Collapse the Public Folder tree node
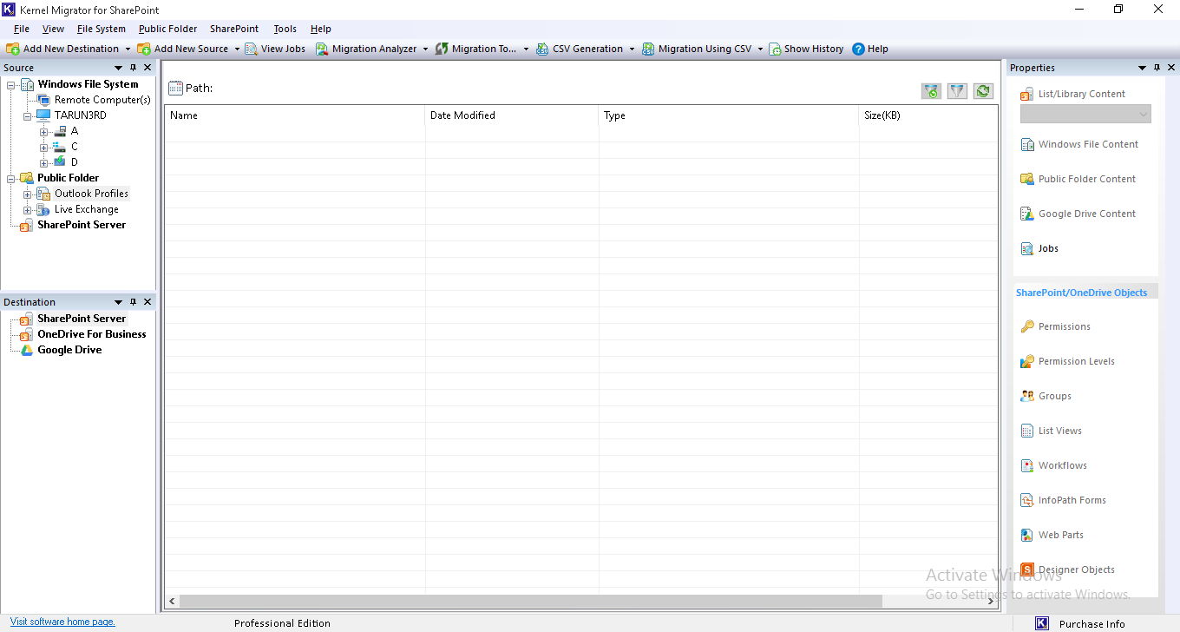Screen dimensions: 1180x632 pyautogui.click(x=11, y=178)
